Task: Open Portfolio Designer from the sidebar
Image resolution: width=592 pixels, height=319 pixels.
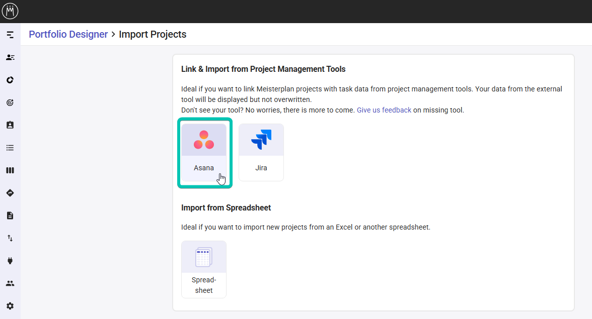Action: click(10, 34)
